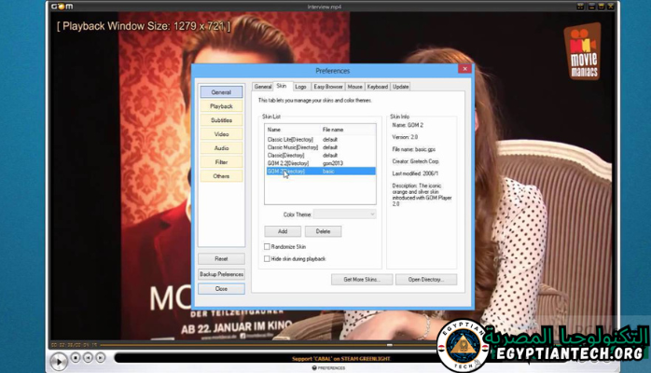
Task: Open the Others preferences category
Action: 221,176
